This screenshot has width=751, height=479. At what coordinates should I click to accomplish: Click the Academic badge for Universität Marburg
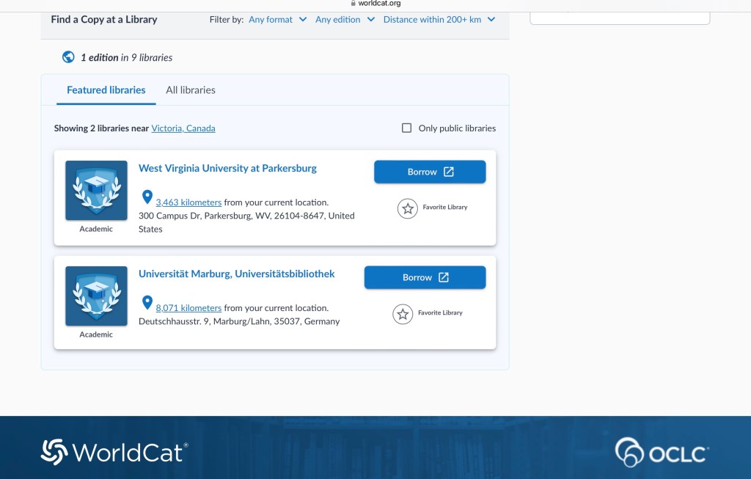pyautogui.click(x=95, y=296)
